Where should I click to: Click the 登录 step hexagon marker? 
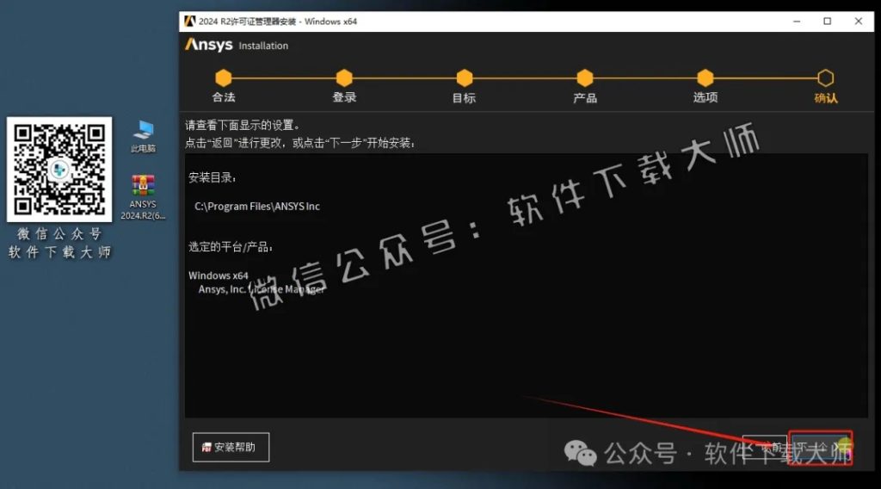tap(344, 78)
